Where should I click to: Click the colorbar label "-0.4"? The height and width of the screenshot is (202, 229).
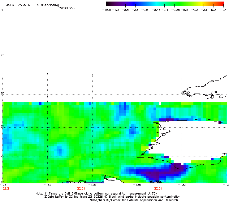[165, 10]
